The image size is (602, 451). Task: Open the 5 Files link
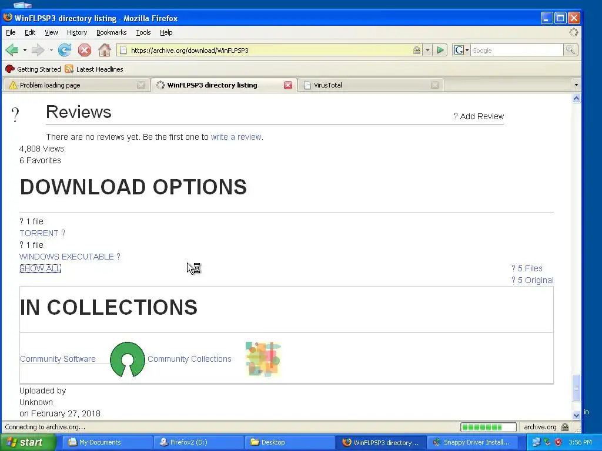point(527,268)
